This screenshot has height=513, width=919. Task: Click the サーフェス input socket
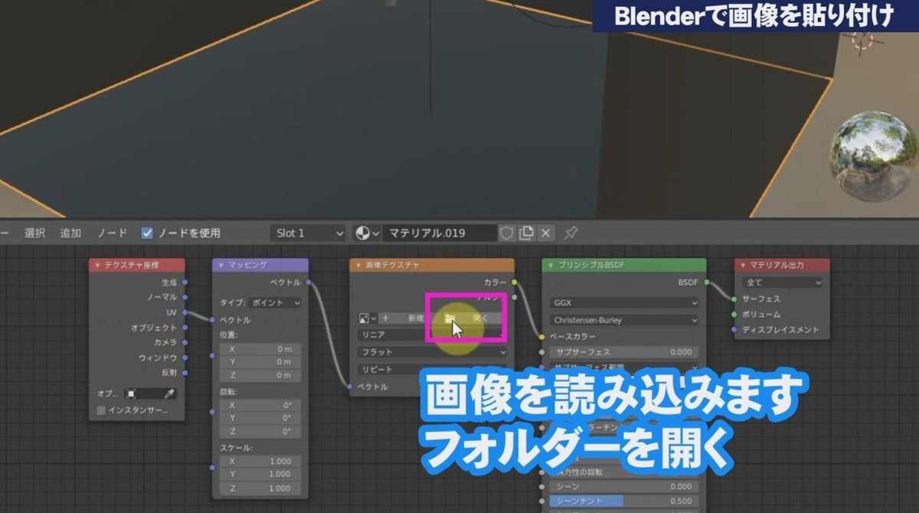click(x=734, y=299)
